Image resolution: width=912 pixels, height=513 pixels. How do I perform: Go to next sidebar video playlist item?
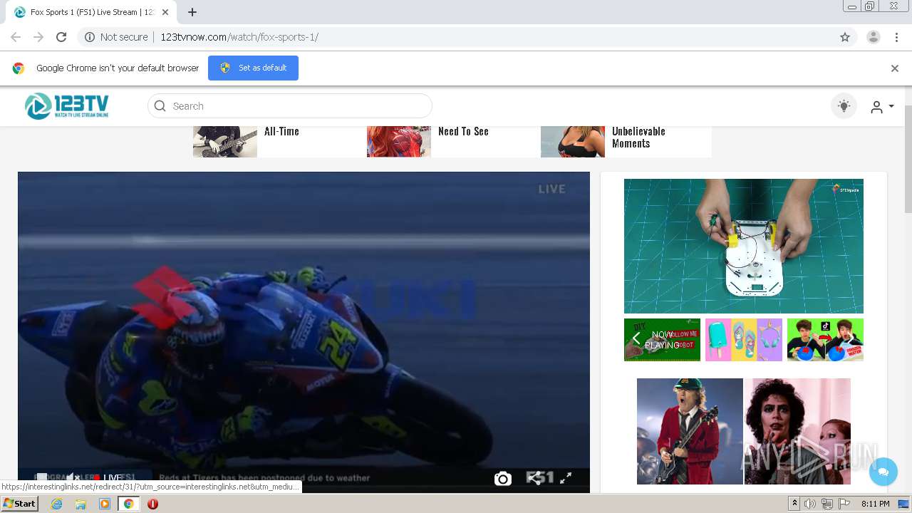click(x=852, y=339)
